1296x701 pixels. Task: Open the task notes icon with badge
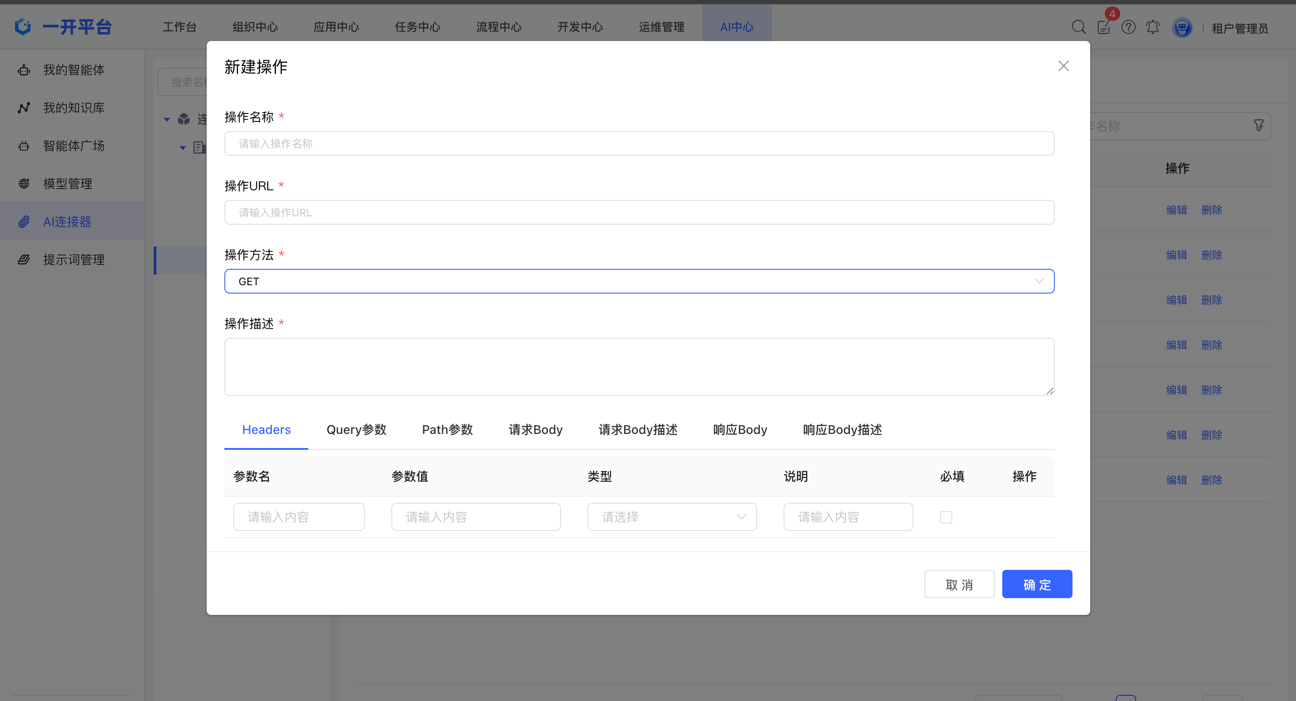[1103, 27]
